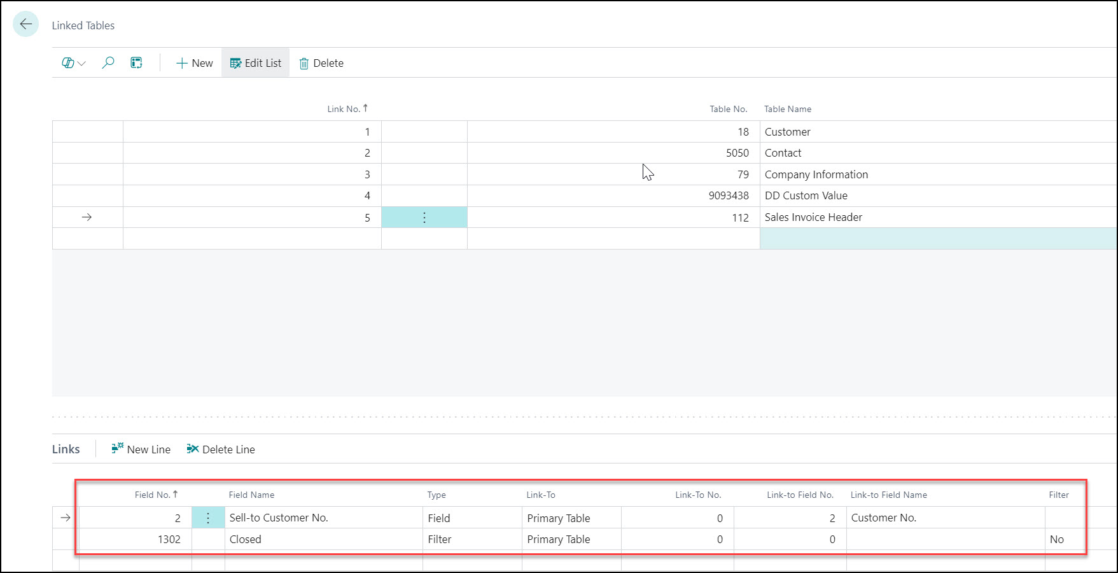Image resolution: width=1118 pixels, height=573 pixels.
Task: Click Delete Line in Links section
Action: point(221,449)
